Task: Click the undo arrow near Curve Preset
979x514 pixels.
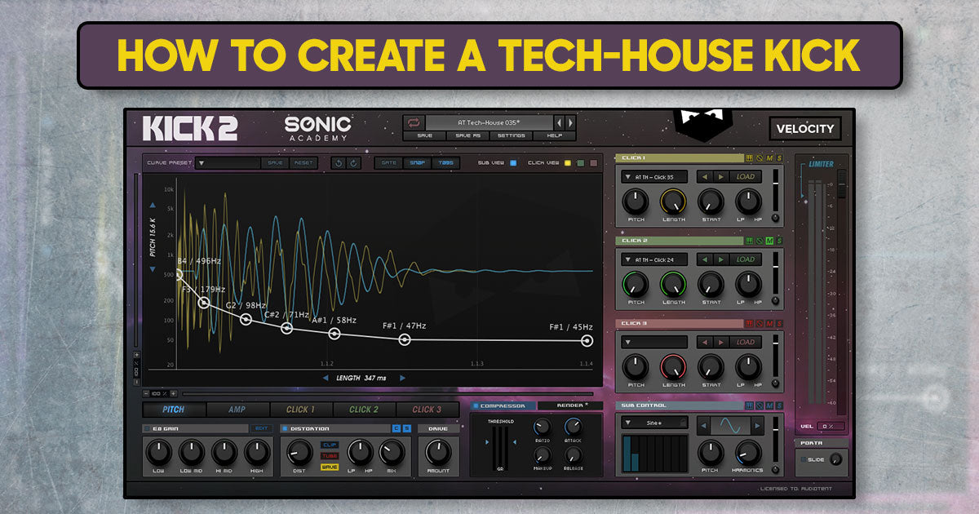Action: pos(339,164)
